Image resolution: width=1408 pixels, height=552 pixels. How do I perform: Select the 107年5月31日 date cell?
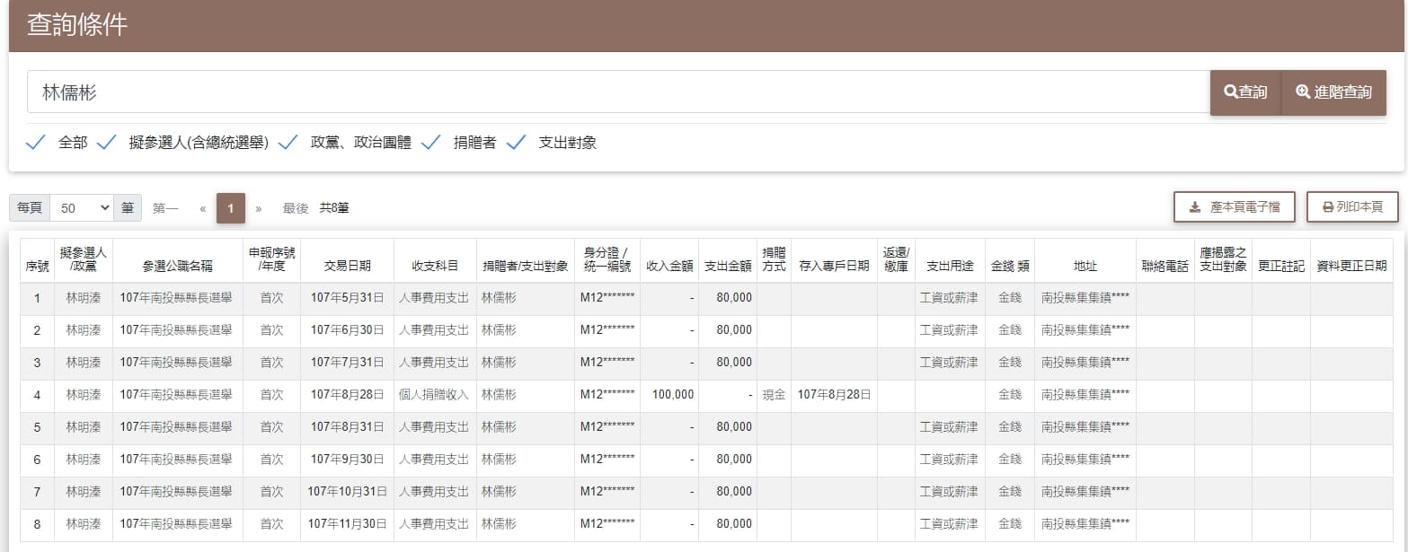(348, 298)
